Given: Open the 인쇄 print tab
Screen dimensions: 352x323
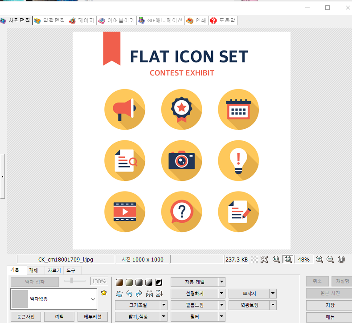Looking at the screenshot, I should pyautogui.click(x=196, y=20).
